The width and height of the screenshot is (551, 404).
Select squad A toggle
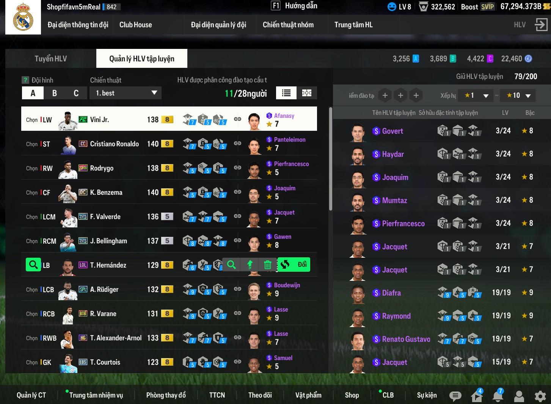click(33, 93)
